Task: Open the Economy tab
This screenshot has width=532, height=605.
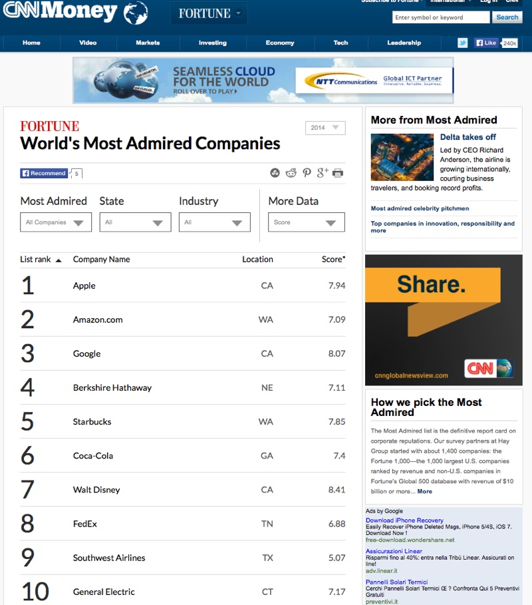Action: click(x=280, y=43)
